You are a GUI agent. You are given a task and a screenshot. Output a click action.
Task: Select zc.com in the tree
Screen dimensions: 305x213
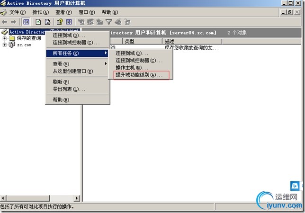pos(24,45)
